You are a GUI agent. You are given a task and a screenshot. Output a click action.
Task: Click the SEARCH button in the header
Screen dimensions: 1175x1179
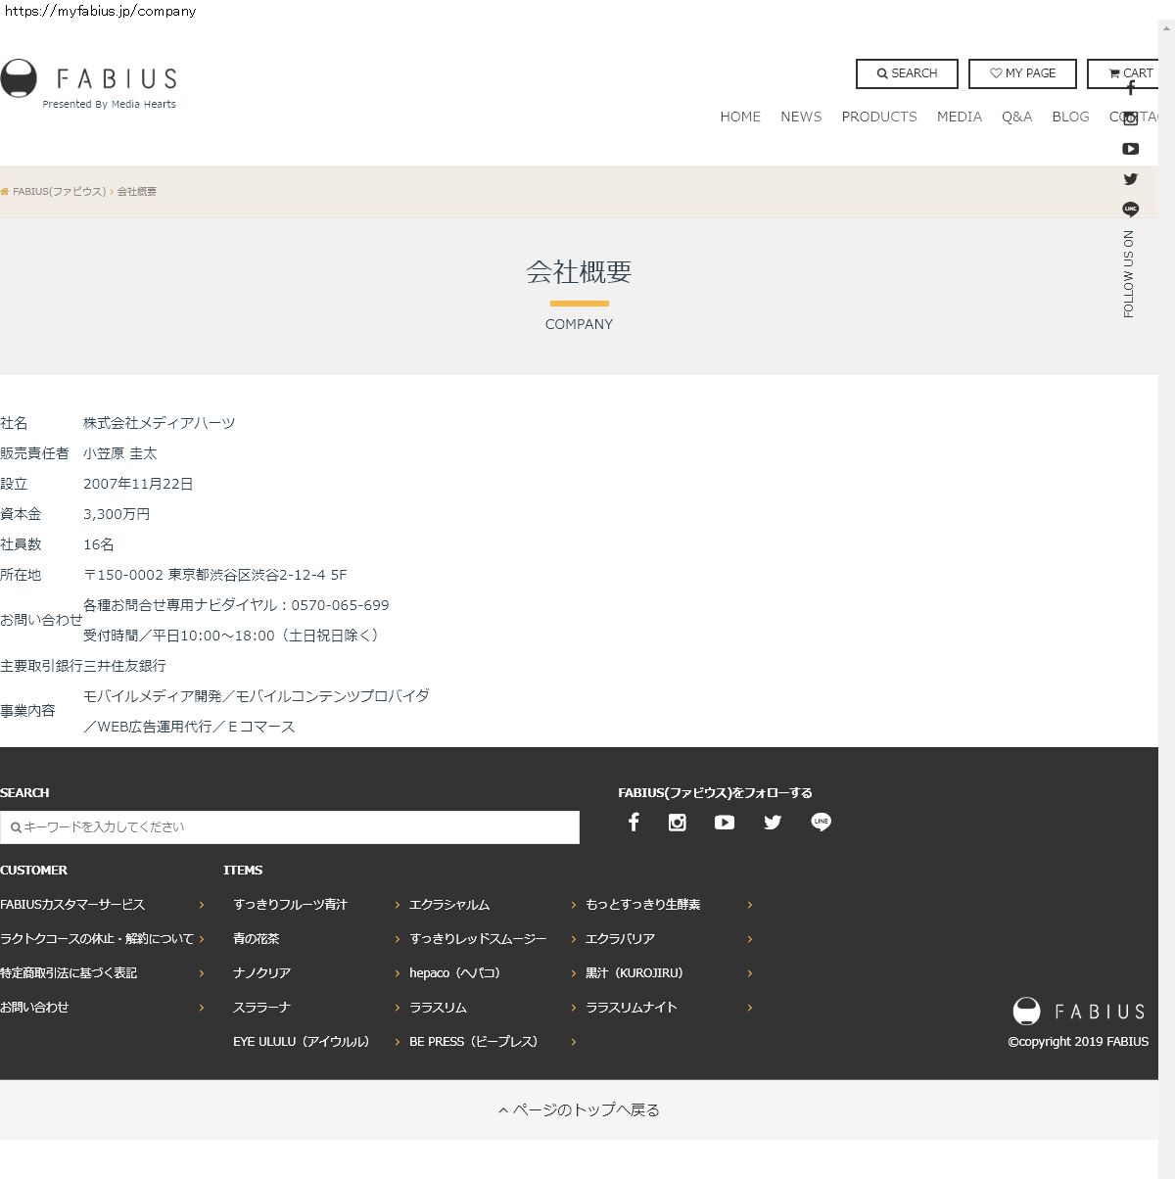(907, 73)
